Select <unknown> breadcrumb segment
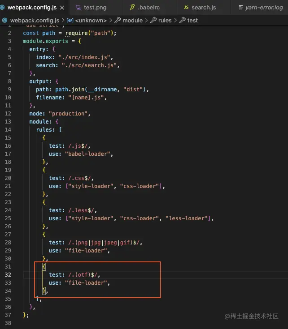 tap(91, 20)
